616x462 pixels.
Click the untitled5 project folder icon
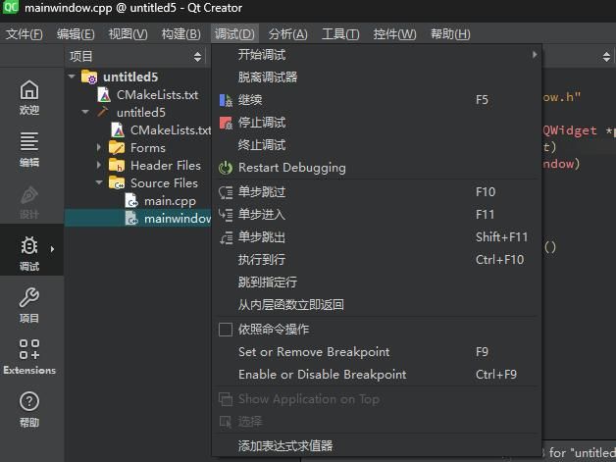point(89,77)
